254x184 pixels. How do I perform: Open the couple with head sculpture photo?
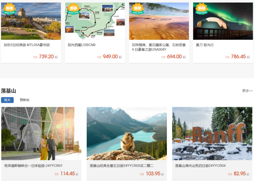[x=41, y=133]
